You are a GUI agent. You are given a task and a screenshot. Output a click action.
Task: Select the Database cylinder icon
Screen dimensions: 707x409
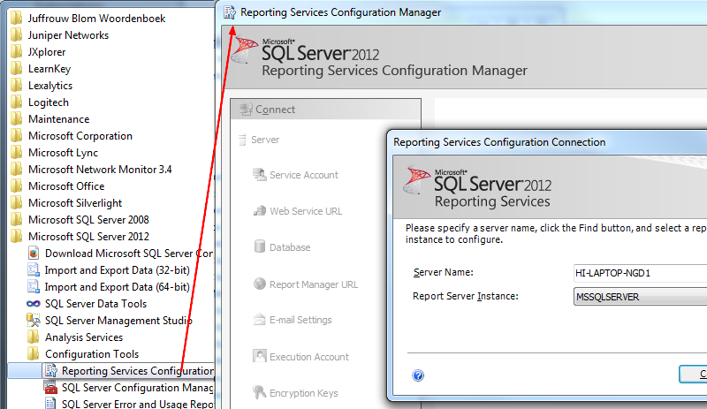(x=260, y=247)
